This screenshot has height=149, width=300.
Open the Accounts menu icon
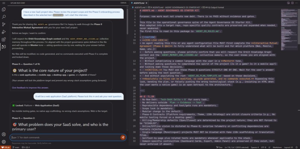4,134
